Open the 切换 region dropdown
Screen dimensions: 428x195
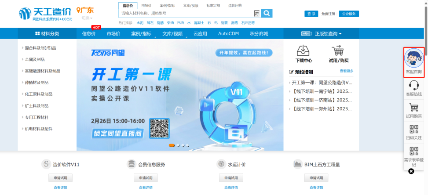[87, 18]
